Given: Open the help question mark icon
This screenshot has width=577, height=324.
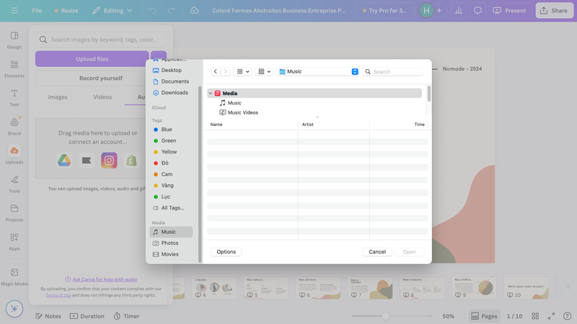Looking at the screenshot, I should [568, 316].
